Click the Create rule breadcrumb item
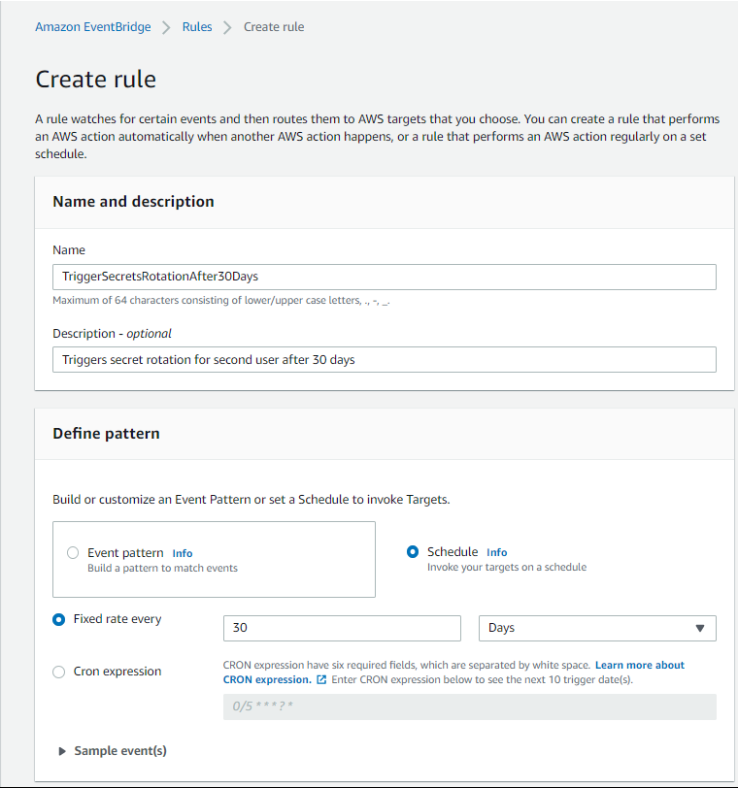Screen dimensions: 738x788 274,27
